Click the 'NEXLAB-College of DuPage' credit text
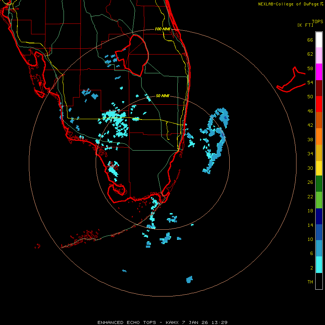The image size is (325, 325). click(x=288, y=4)
